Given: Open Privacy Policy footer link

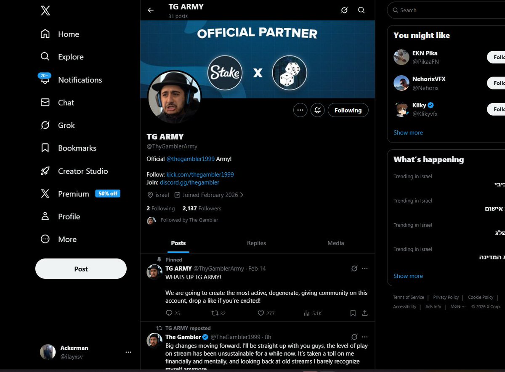Looking at the screenshot, I should tap(446, 297).
